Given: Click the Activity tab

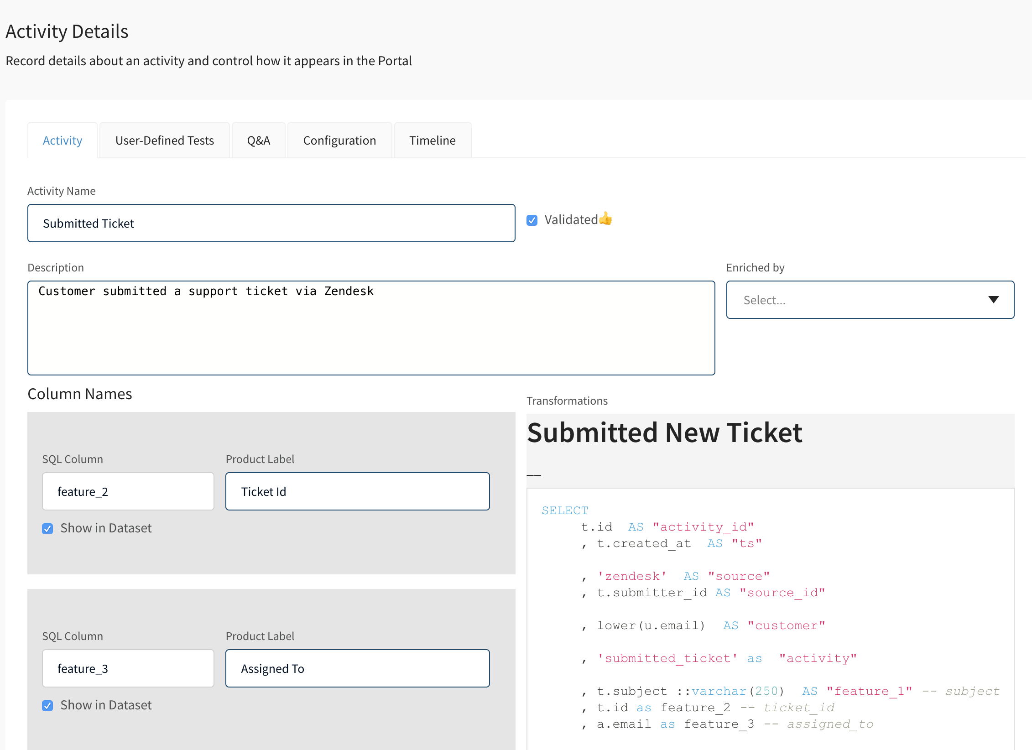Looking at the screenshot, I should 63,141.
